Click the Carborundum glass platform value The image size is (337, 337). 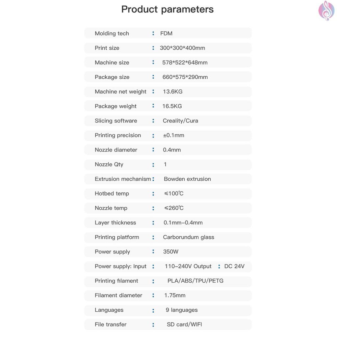point(189,237)
